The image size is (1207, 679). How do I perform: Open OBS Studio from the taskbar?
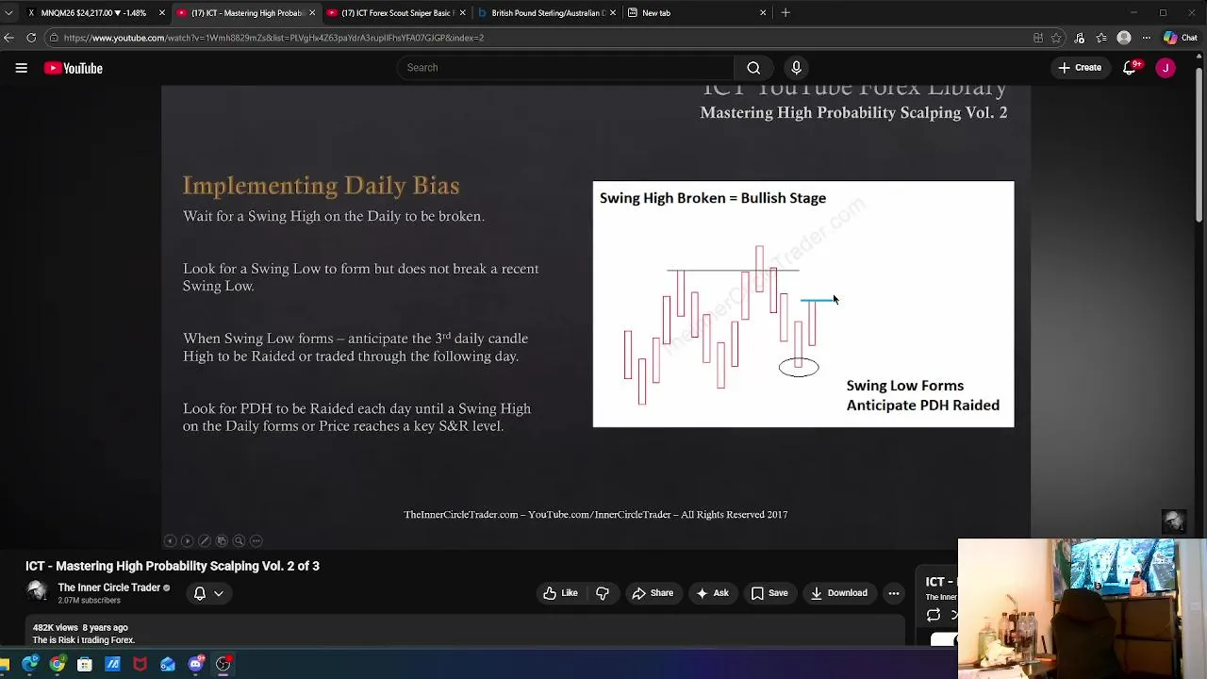click(x=223, y=665)
